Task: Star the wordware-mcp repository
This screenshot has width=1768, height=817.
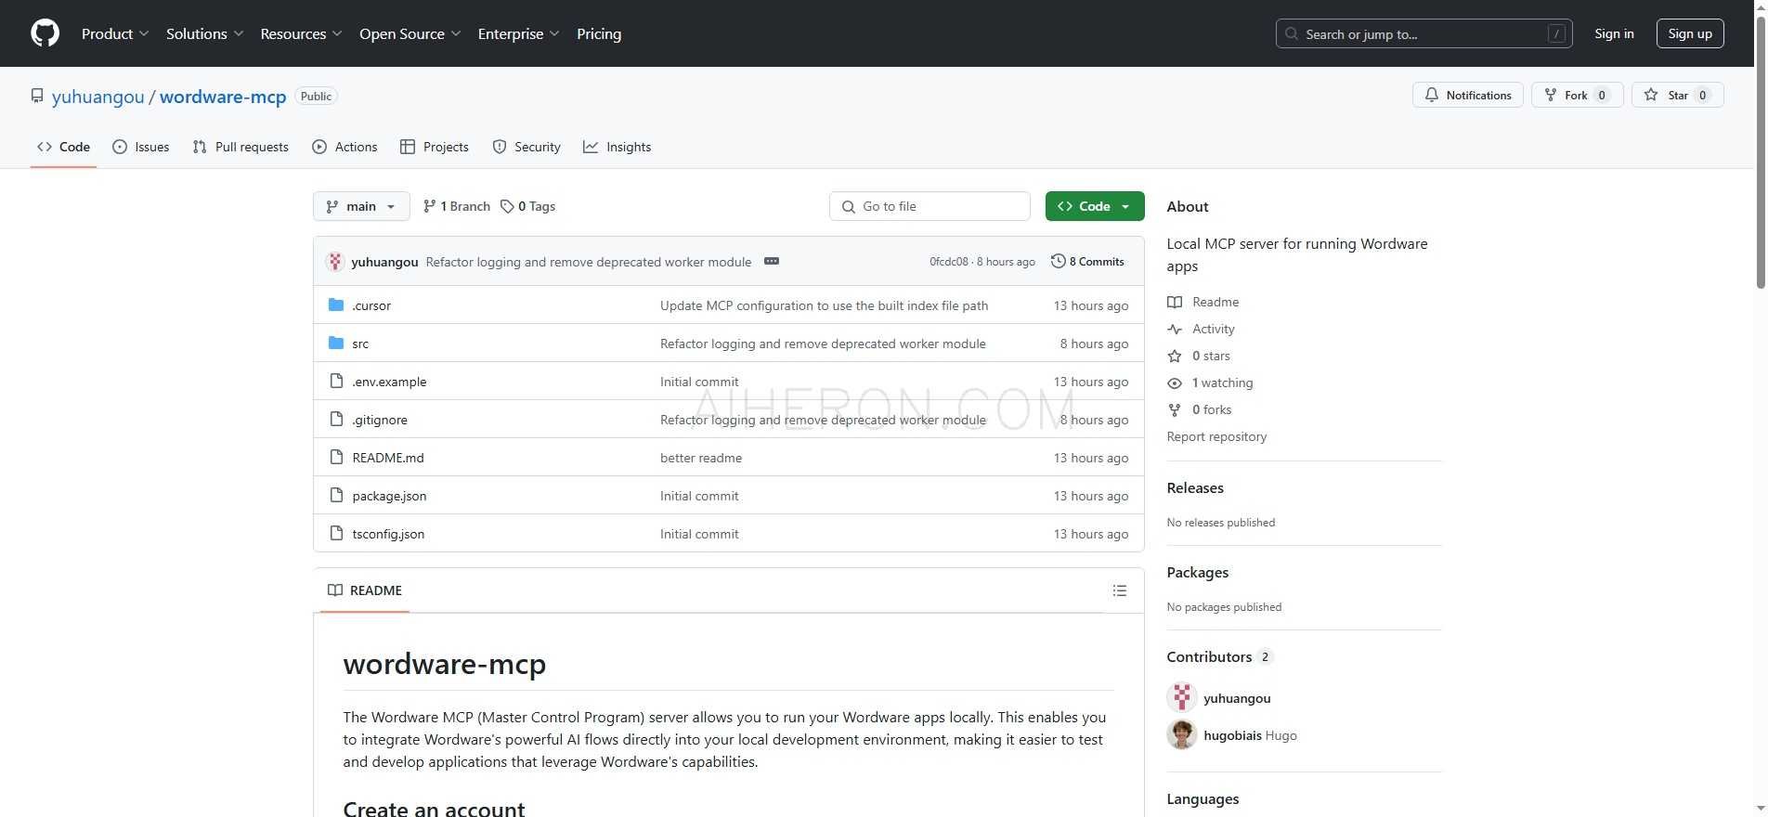Action: click(1677, 95)
